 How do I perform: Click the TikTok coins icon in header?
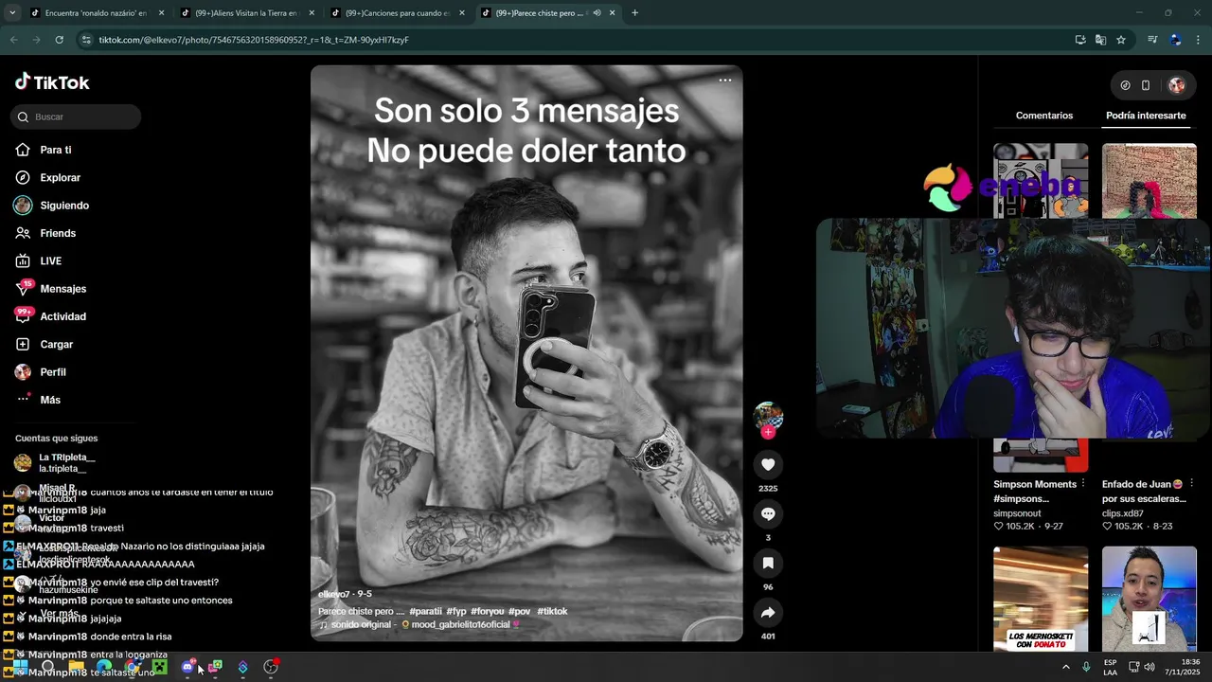(x=1125, y=85)
